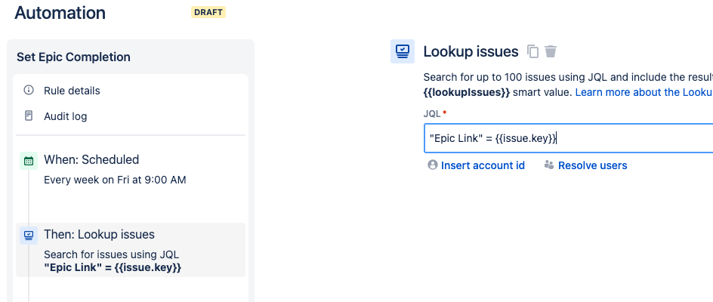The height and width of the screenshot is (302, 713).
Task: Click the Lookup issues monitor icon in header
Action: point(403,51)
